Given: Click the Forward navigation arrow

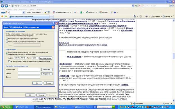Looking at the screenshot, I should [6, 6].
